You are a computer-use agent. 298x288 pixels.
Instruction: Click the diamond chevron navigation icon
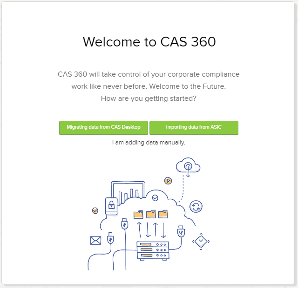(x=201, y=241)
